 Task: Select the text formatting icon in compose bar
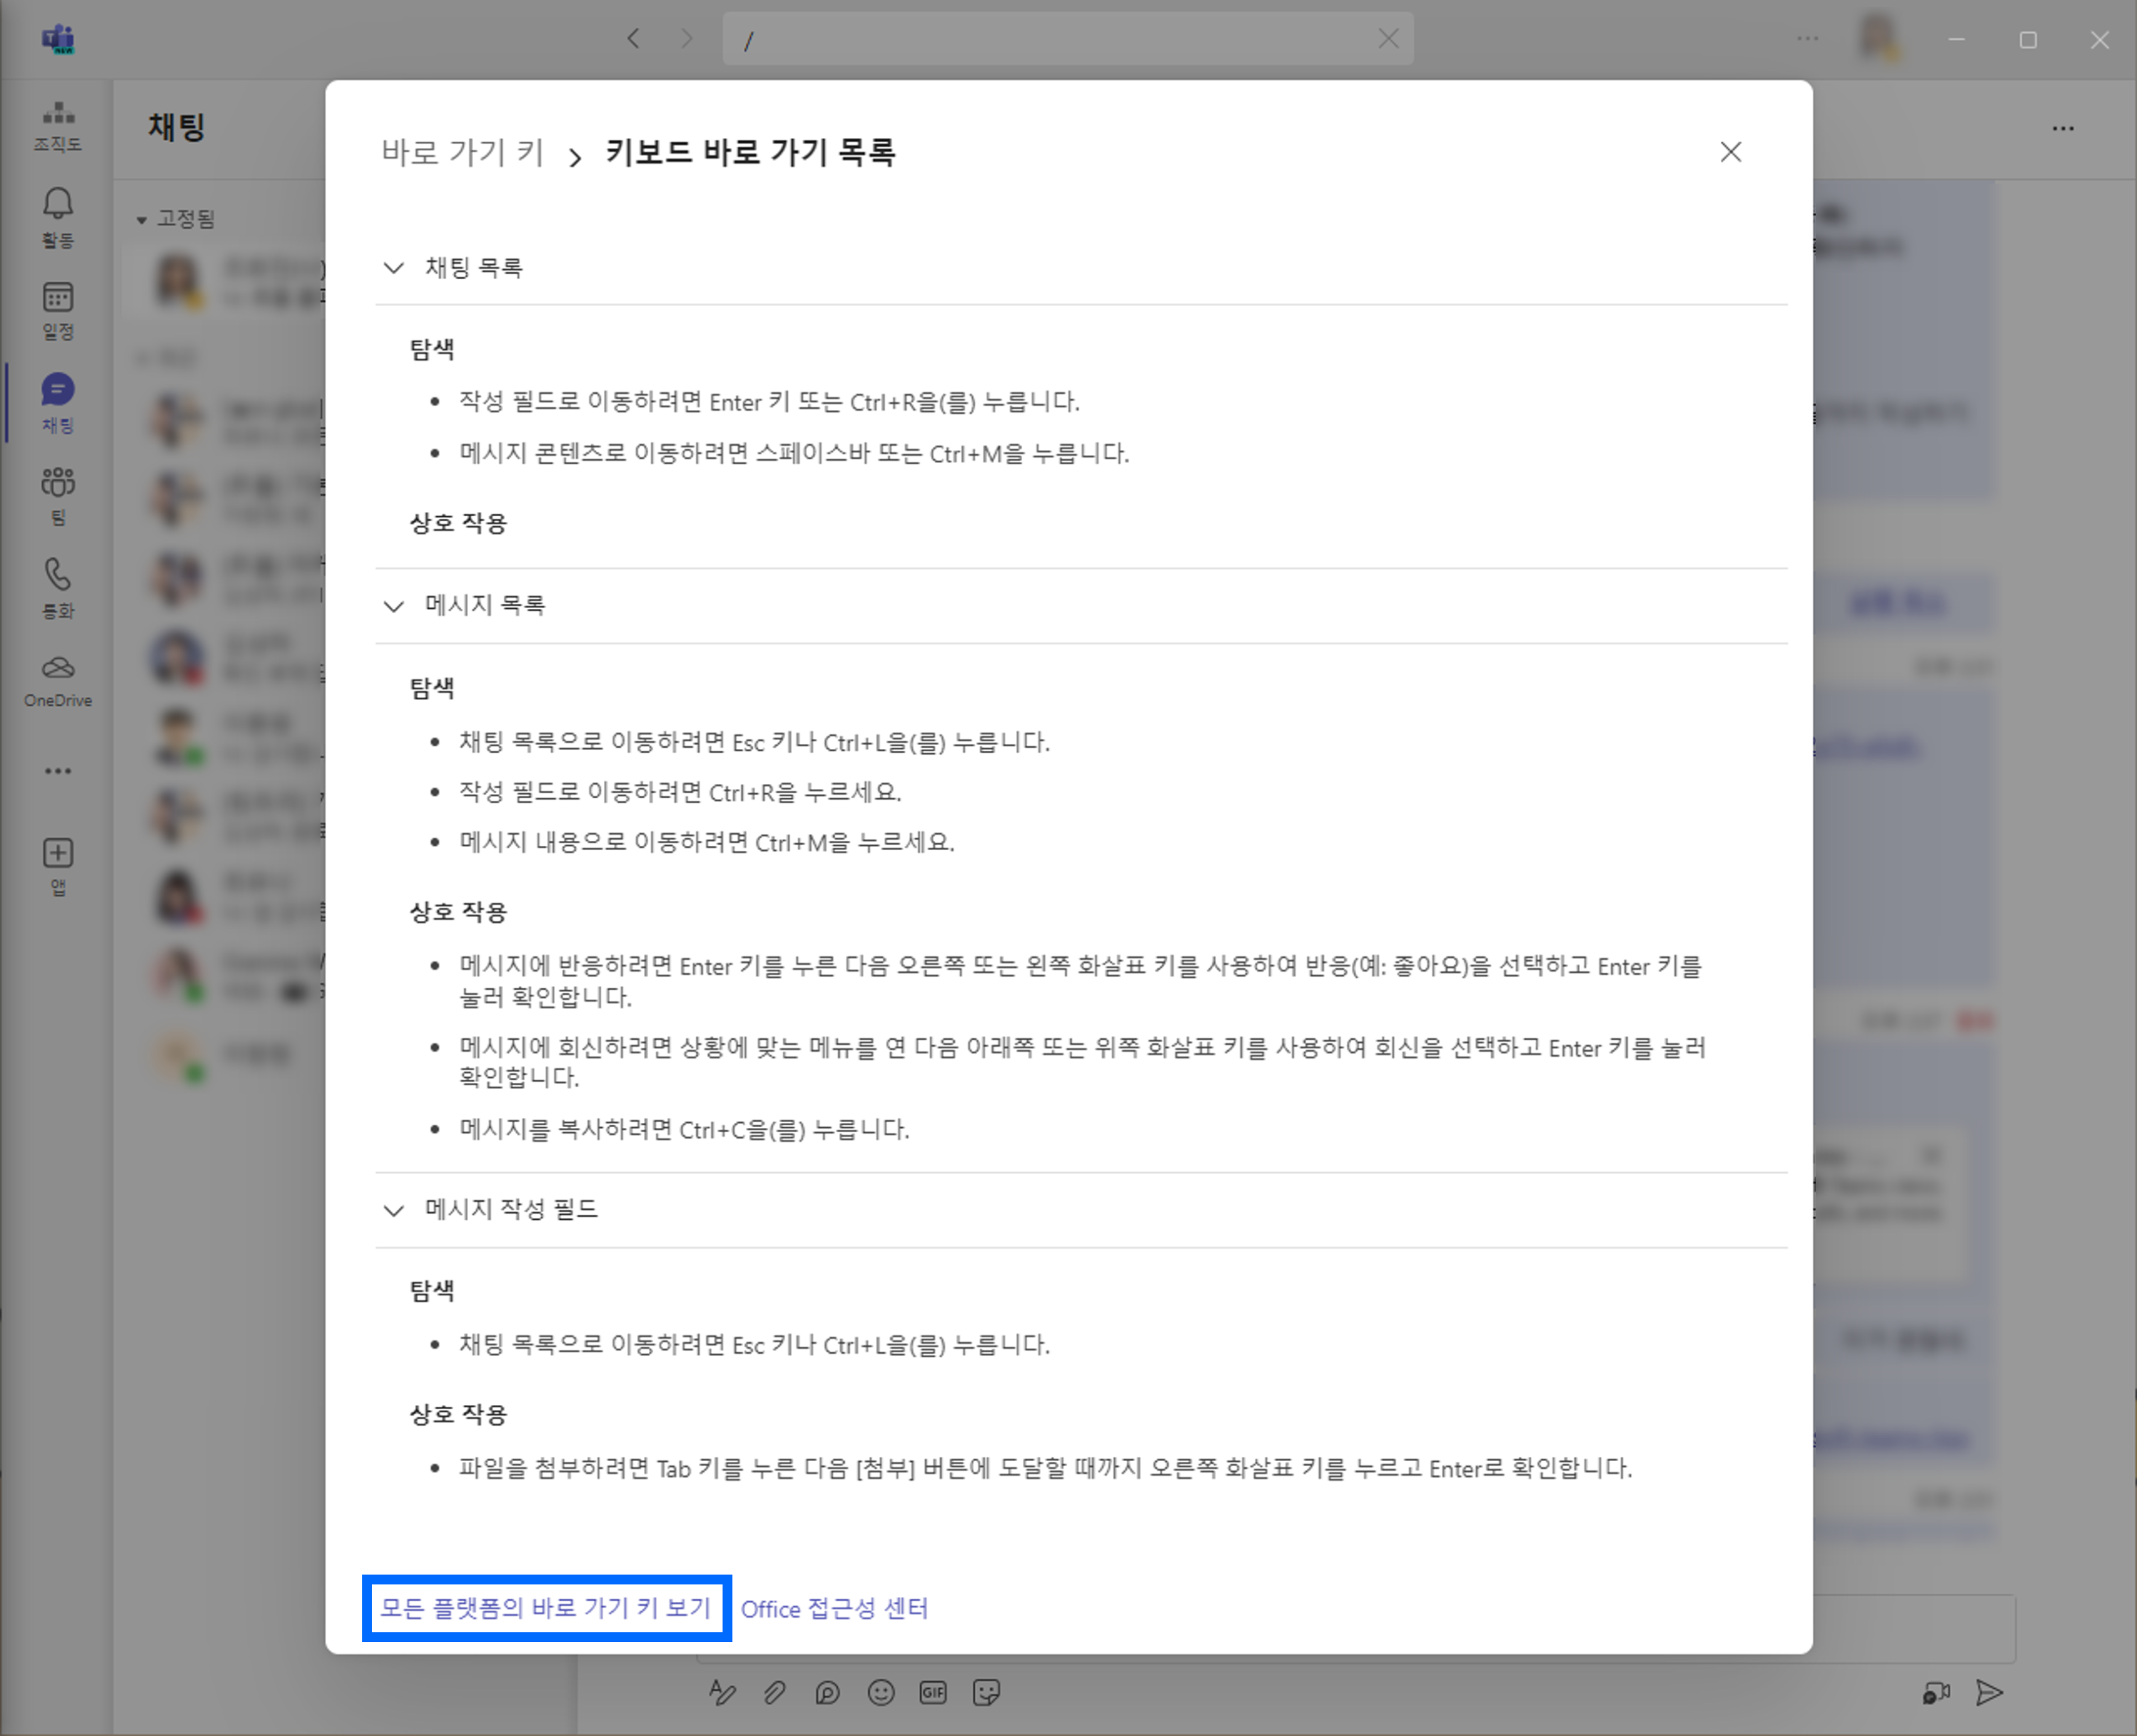723,1692
